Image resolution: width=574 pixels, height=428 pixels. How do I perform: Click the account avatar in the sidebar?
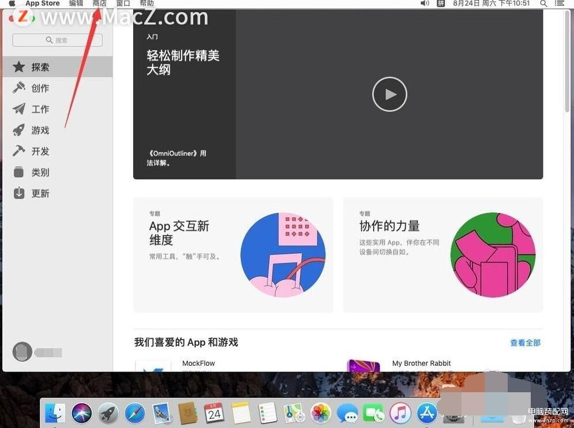click(x=22, y=352)
